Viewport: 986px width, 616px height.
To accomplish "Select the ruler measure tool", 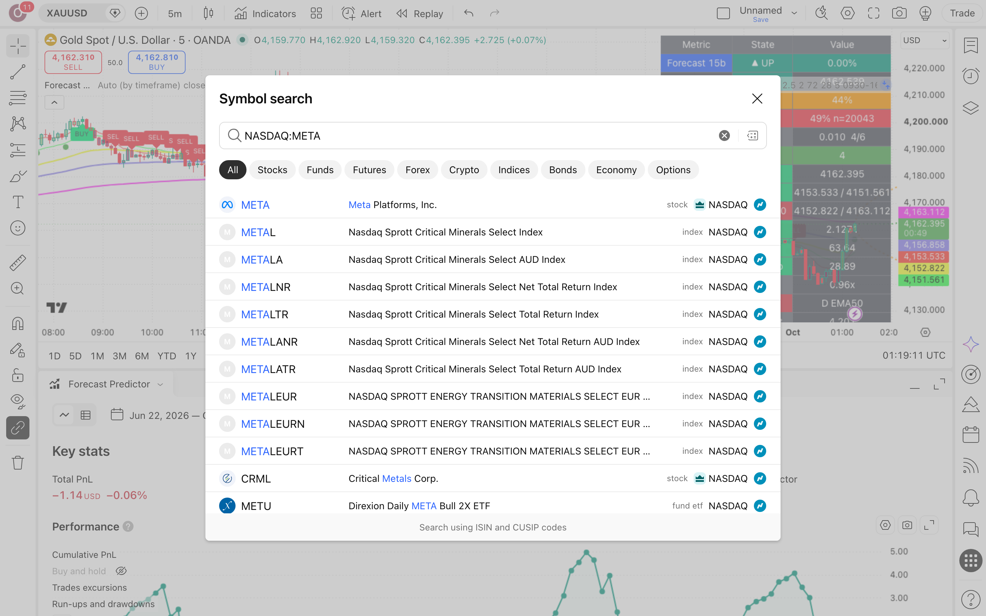I will (17, 263).
